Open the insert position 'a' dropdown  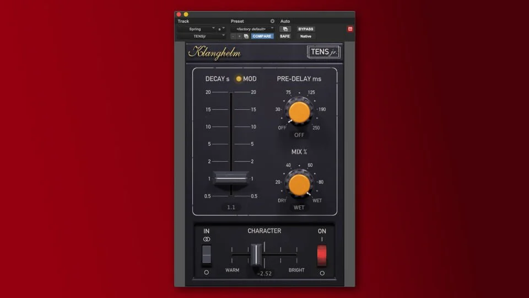[221, 29]
